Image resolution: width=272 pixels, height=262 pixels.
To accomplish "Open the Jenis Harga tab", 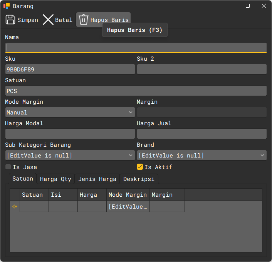I will pyautogui.click(x=97, y=179).
